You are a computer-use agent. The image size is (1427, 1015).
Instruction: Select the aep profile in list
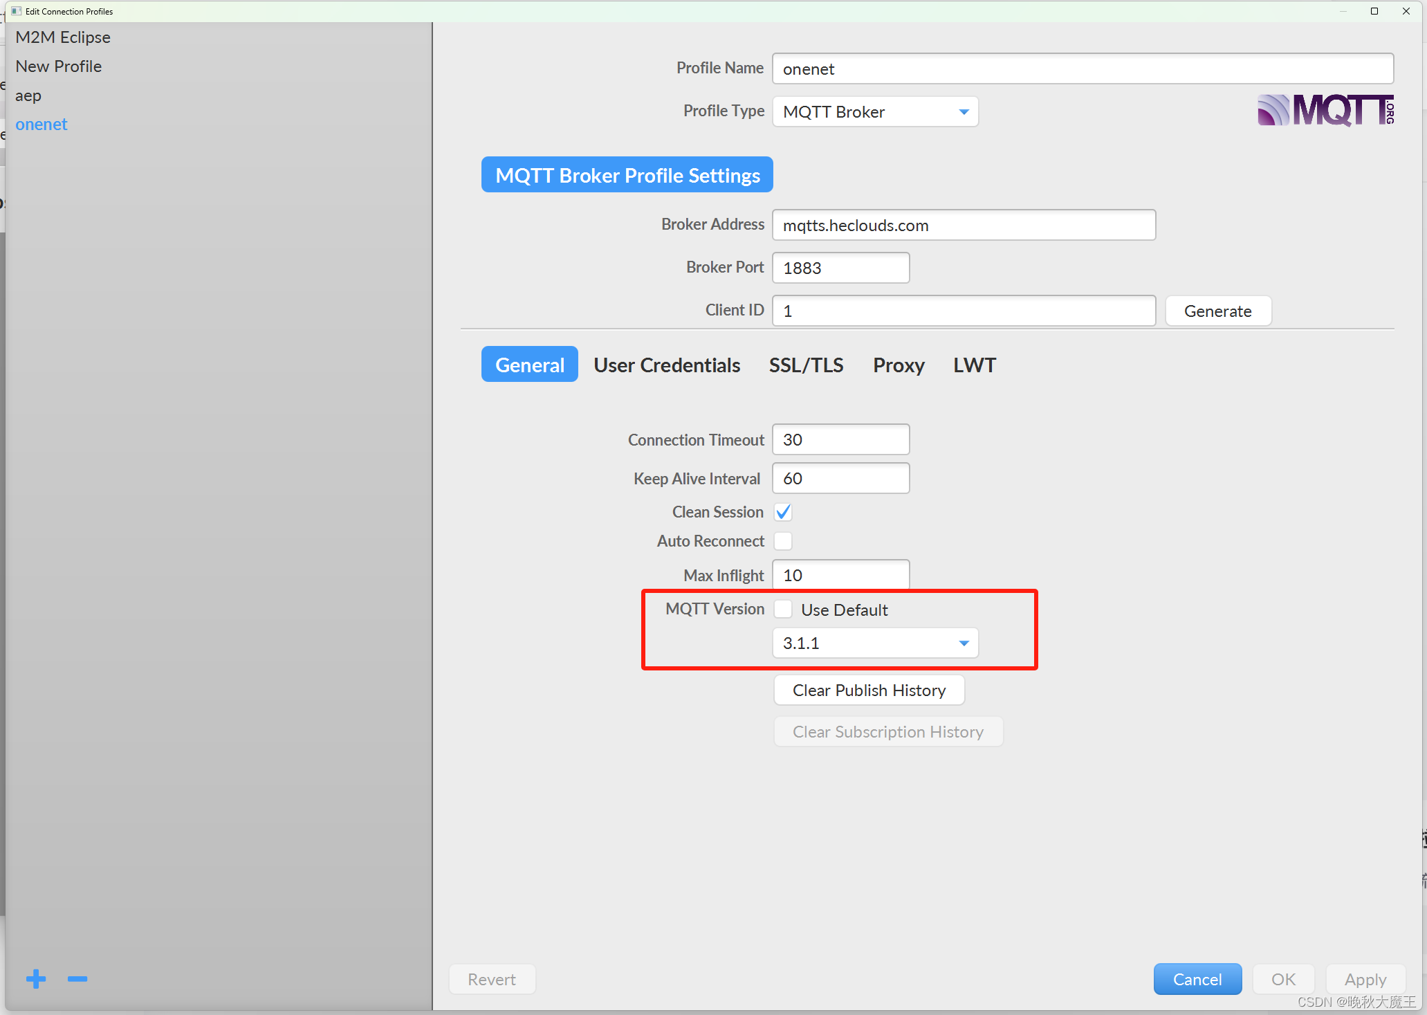tap(28, 95)
